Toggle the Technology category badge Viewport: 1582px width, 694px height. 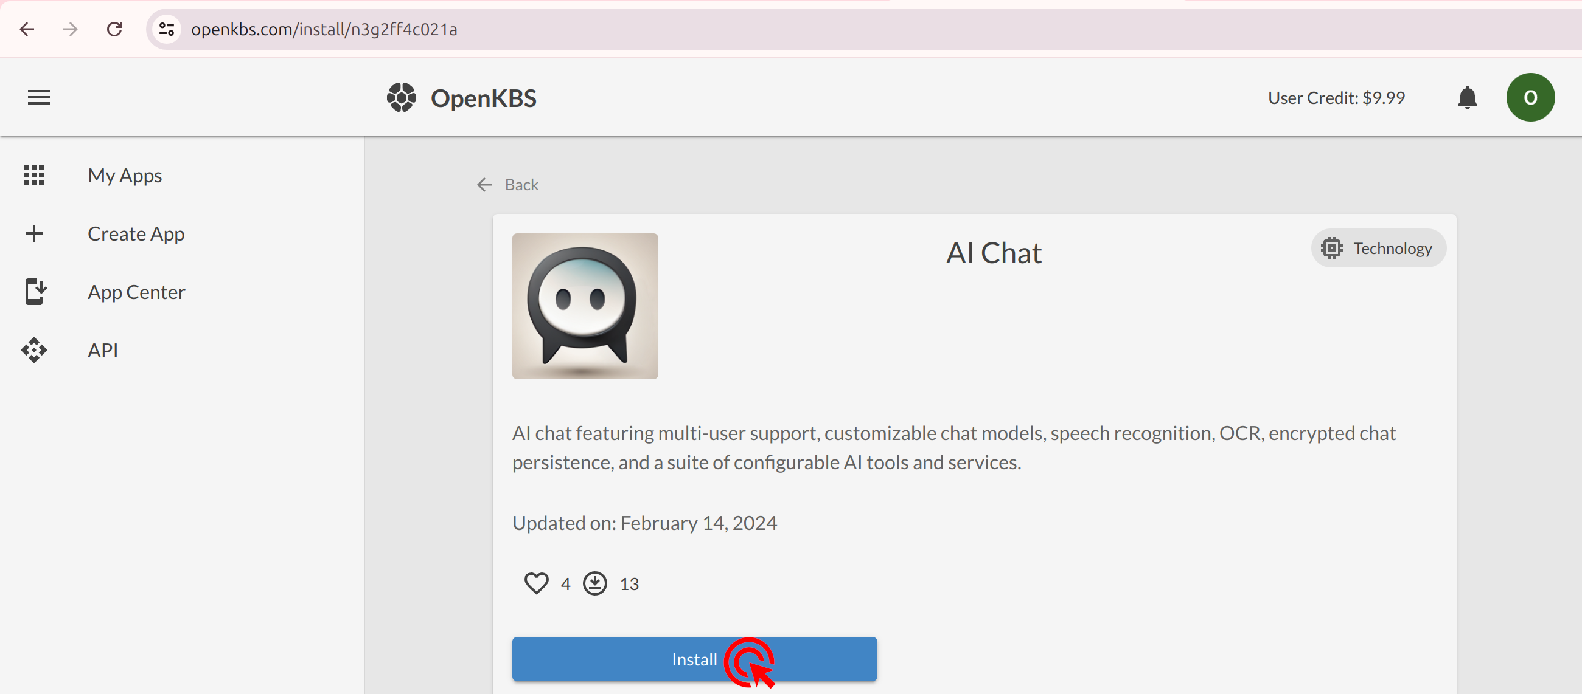click(x=1377, y=248)
